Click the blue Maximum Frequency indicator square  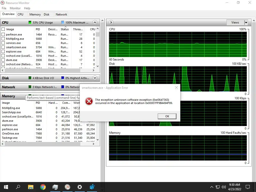click(63, 22)
